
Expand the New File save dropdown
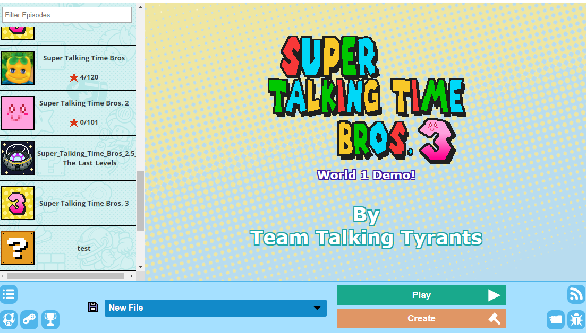click(215, 308)
